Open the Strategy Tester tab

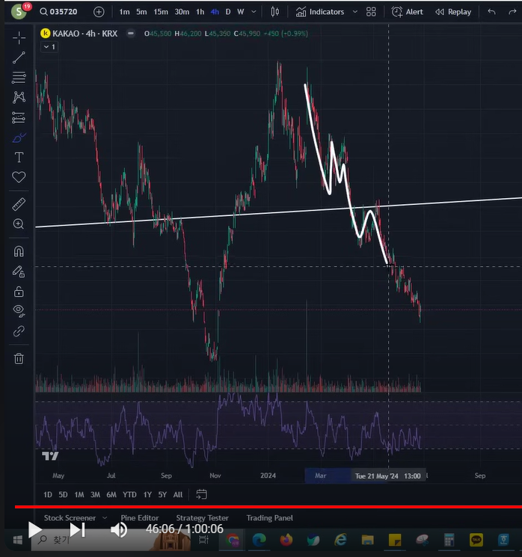coord(203,518)
